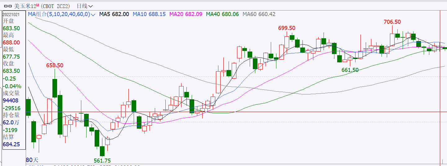447x166 pixels.
Task: Click the high price 688.00 value
Action: (x=11, y=42)
